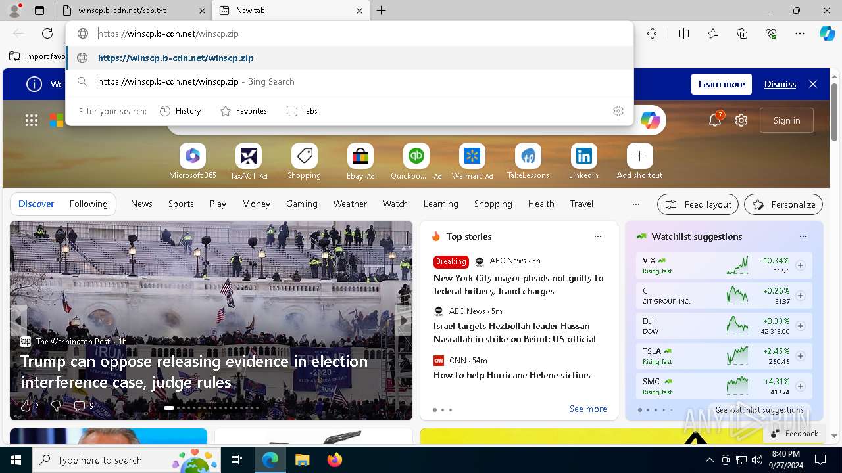
Task: Open Windows taskbar search box
Action: coord(128,460)
